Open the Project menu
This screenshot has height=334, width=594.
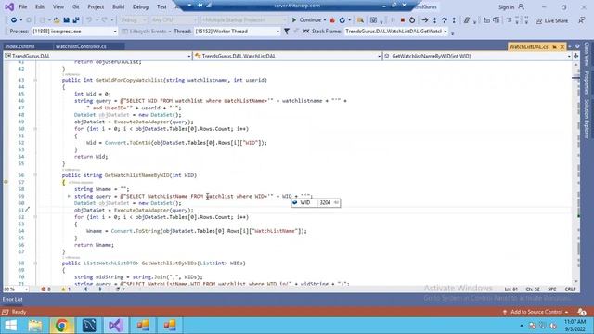pos(96,6)
